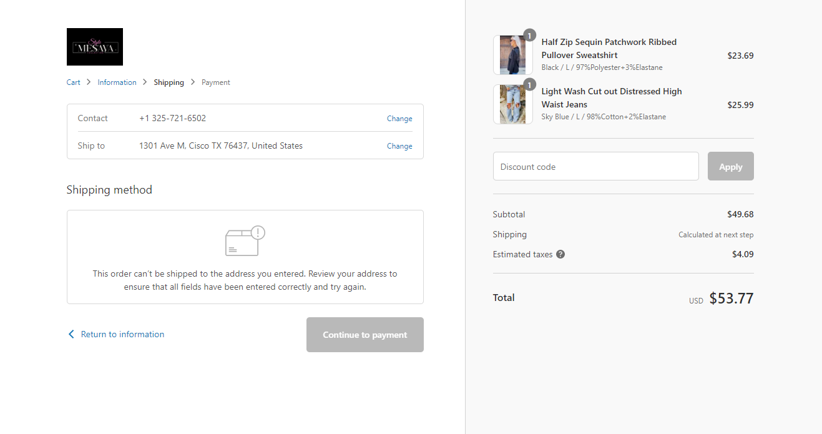The image size is (822, 434).
Task: Click the estimated taxes help icon
Action: 560,254
